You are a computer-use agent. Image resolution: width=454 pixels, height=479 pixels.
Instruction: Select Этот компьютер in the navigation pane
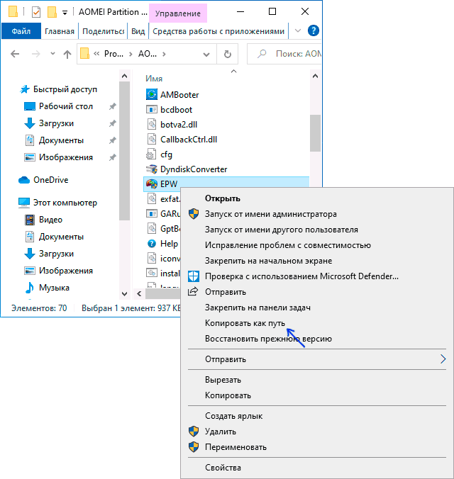pos(65,203)
